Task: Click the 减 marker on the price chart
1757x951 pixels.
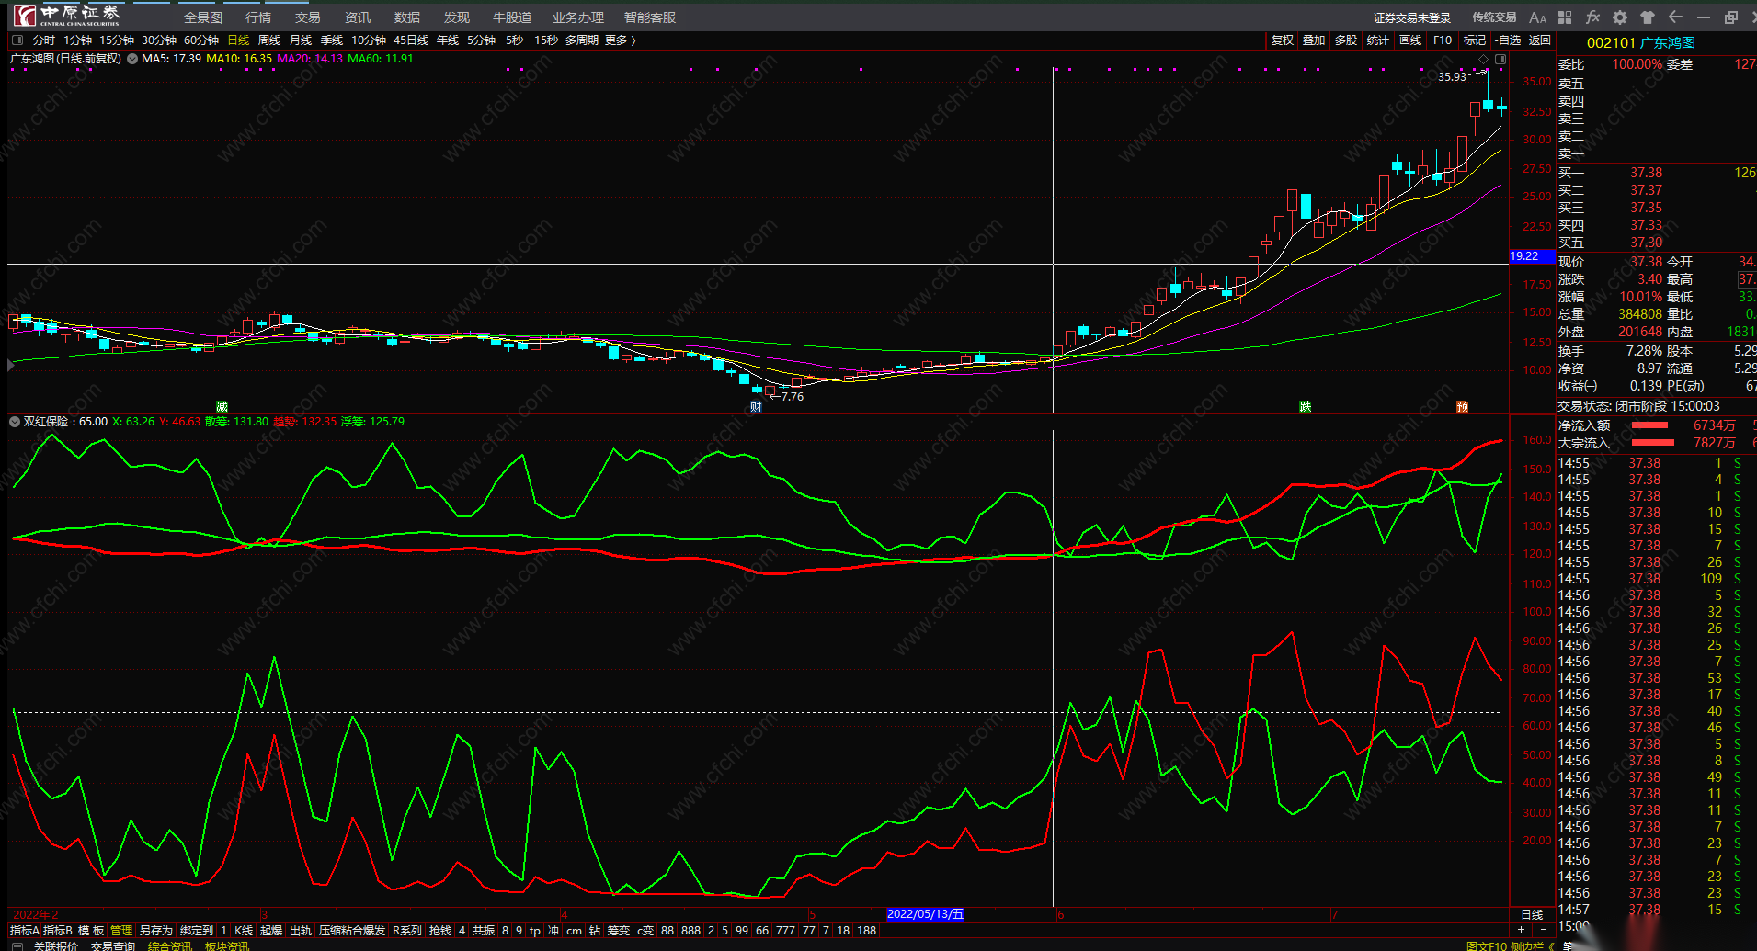Action: coord(222,406)
